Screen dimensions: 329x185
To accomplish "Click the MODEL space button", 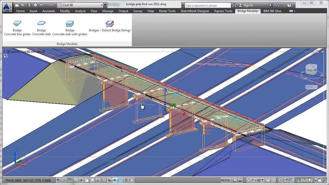I will point(226,180).
